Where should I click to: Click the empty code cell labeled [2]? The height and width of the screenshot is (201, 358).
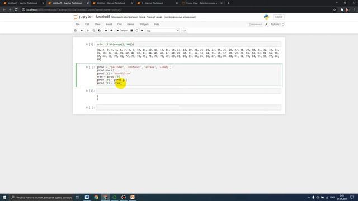pos(189,90)
